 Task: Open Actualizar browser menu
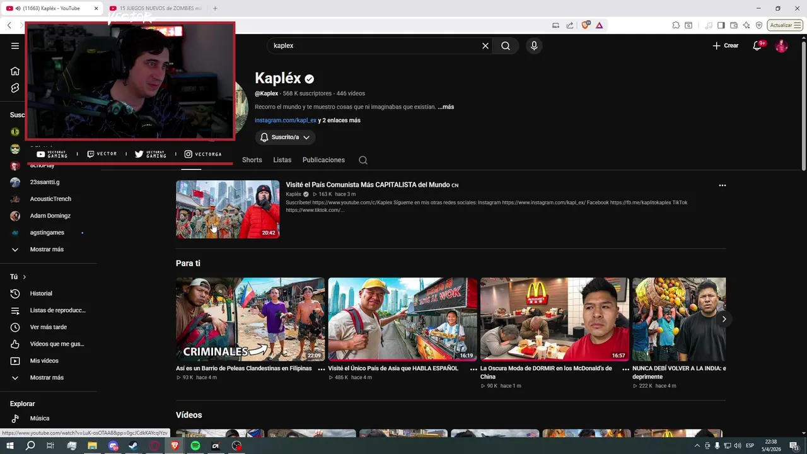click(784, 25)
